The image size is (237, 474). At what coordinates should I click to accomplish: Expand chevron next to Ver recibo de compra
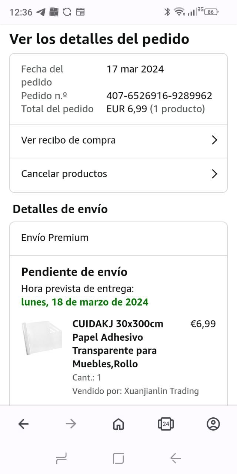214,140
